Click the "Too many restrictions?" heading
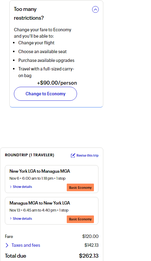 point(29,13)
